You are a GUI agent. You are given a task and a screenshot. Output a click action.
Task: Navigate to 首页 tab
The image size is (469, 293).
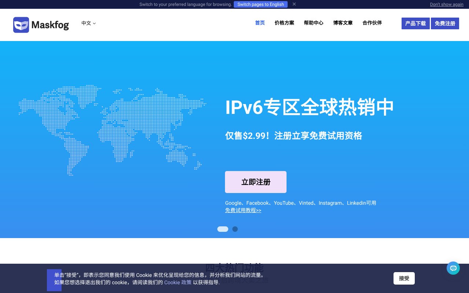260,23
